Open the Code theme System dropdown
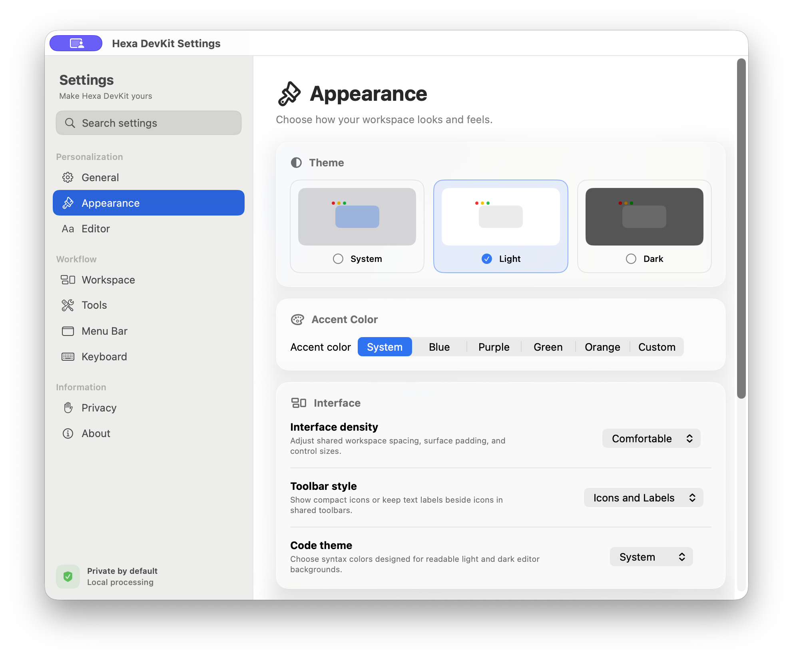 click(x=652, y=557)
